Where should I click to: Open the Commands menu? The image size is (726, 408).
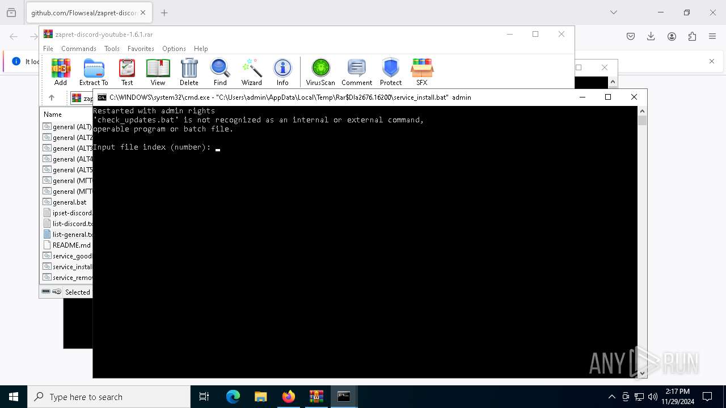(79, 49)
